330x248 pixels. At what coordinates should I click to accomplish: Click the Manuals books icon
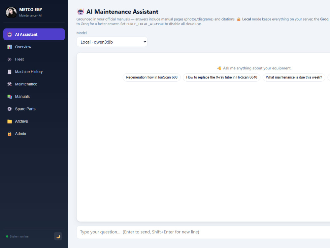[x=10, y=97]
